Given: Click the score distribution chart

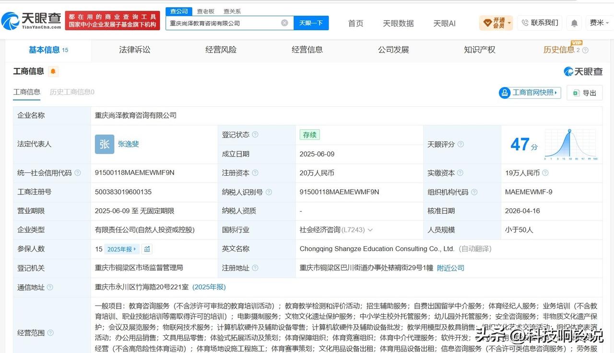Looking at the screenshot, I should click(x=571, y=145).
